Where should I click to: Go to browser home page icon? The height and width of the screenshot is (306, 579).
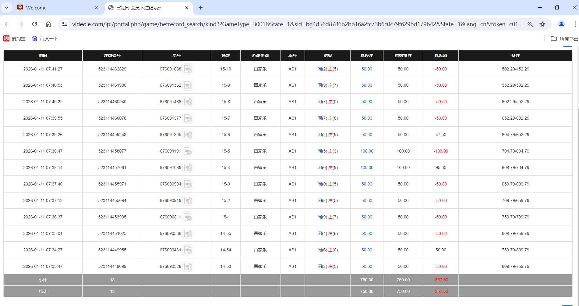pyautogui.click(x=48, y=24)
